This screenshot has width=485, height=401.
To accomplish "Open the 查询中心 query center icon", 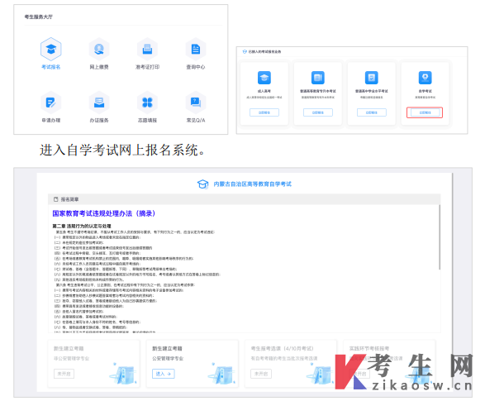I will [x=196, y=50].
